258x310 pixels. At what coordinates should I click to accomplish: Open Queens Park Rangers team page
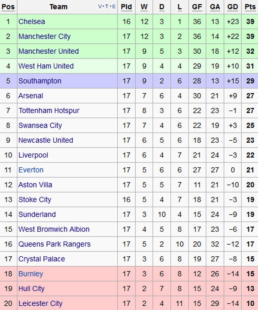click(x=54, y=244)
